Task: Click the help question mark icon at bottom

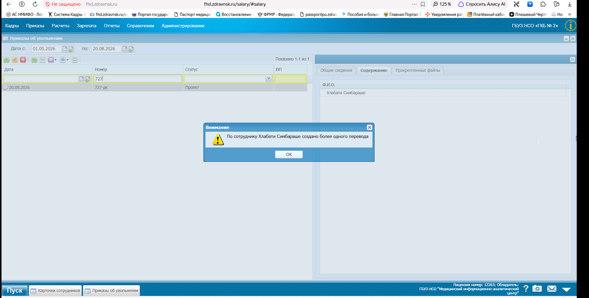Action: (526, 289)
